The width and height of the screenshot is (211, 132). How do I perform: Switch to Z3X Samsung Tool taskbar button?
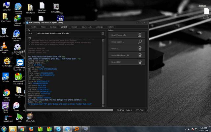[x=68, y=129]
